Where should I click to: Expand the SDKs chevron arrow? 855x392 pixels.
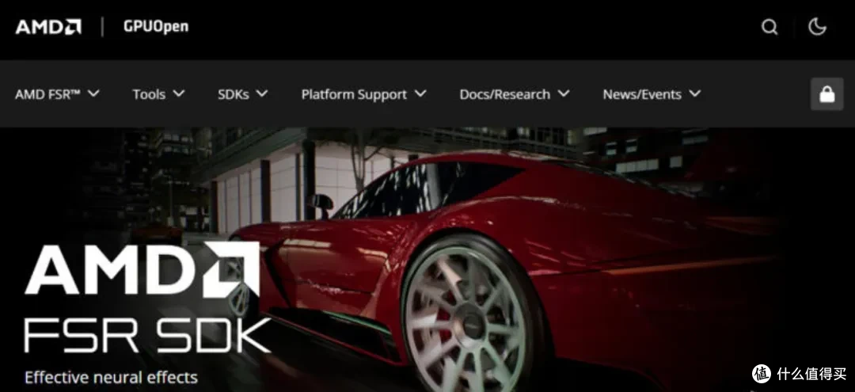coord(262,93)
